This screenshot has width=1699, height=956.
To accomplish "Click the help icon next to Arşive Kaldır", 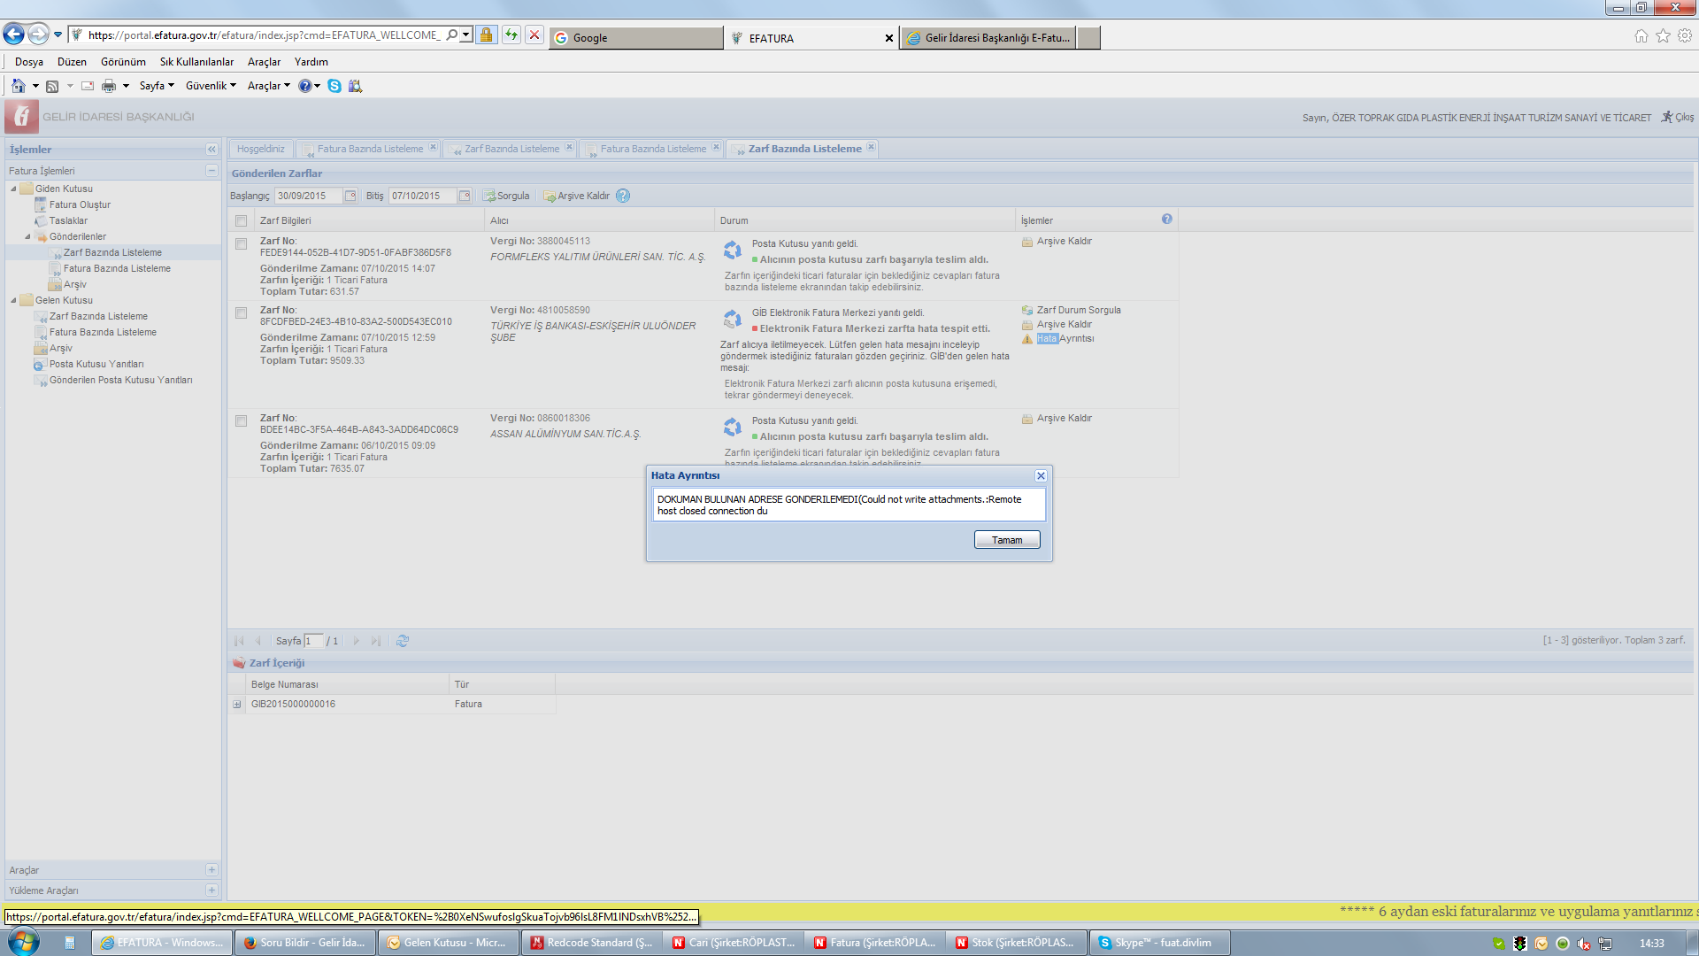I will (623, 196).
